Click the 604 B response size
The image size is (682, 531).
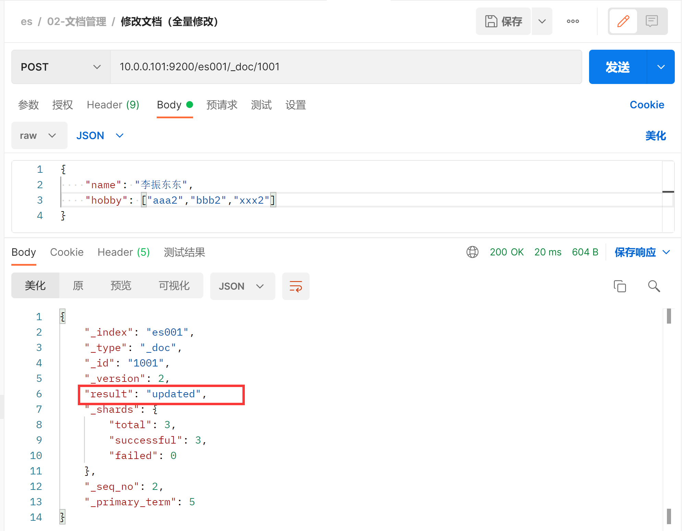585,252
